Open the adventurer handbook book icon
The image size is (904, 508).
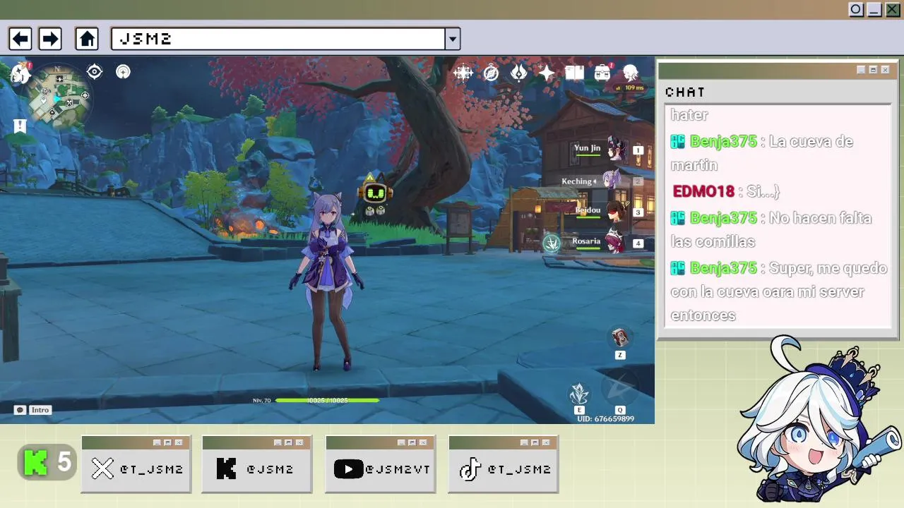pos(574,72)
